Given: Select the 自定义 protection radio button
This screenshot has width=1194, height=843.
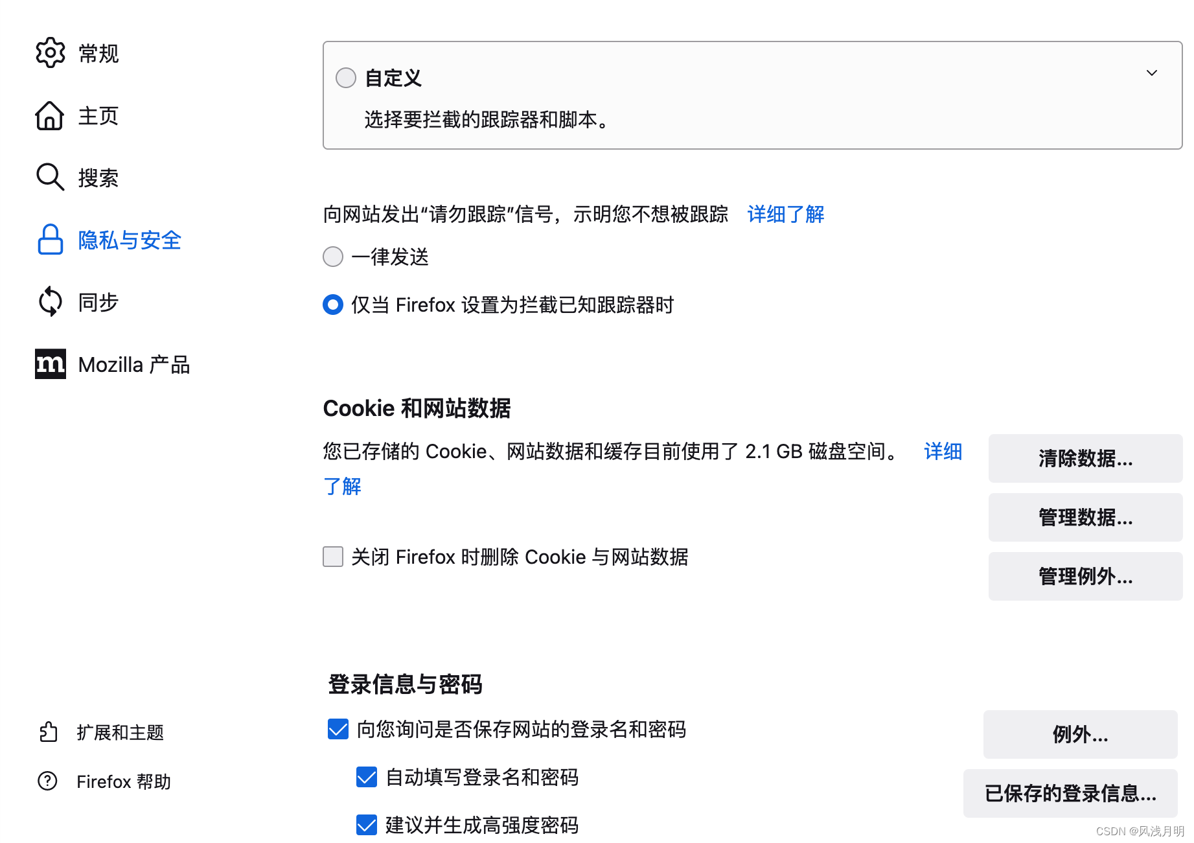Looking at the screenshot, I should click(x=346, y=78).
